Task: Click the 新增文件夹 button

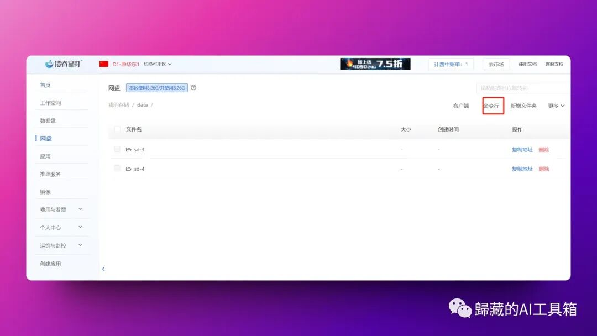Action: point(523,106)
